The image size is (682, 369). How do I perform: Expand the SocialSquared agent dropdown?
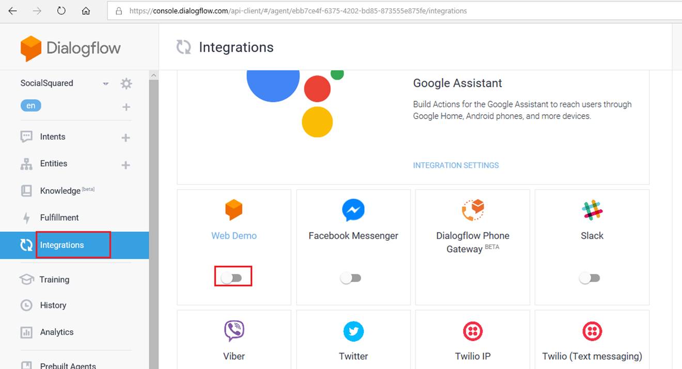(106, 84)
